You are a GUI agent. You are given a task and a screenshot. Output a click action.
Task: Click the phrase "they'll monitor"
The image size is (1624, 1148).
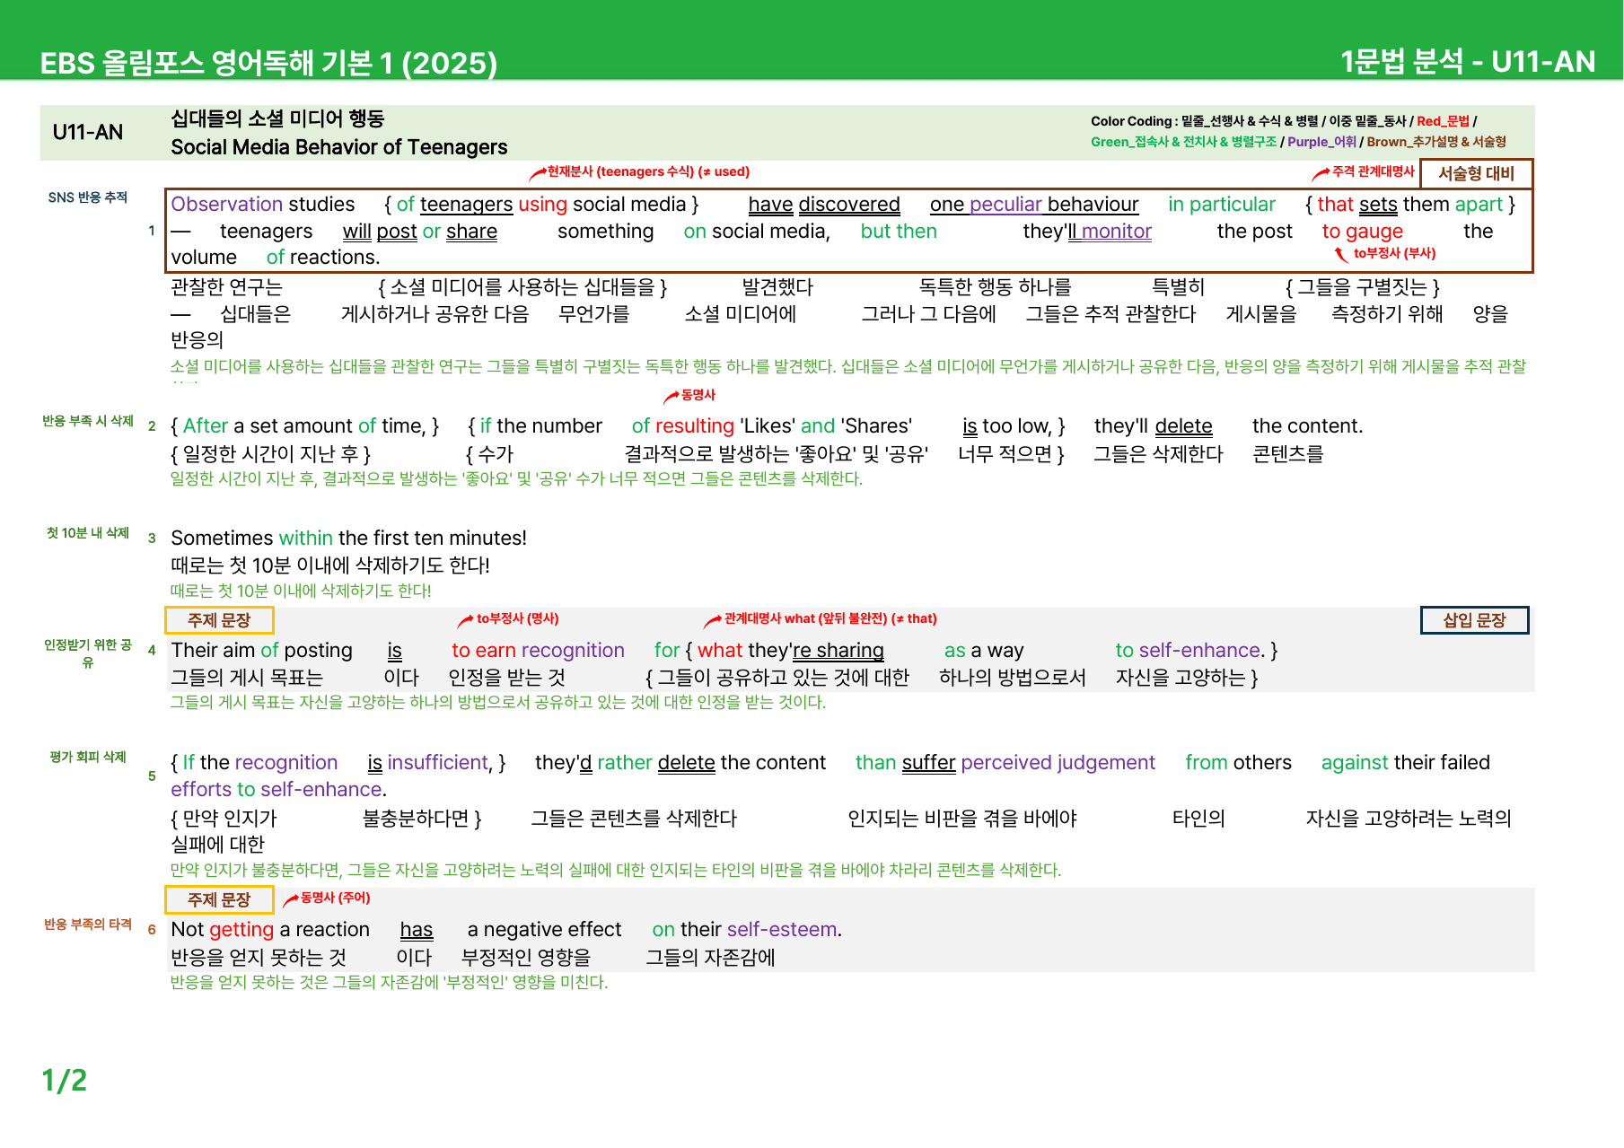[x=1087, y=232]
